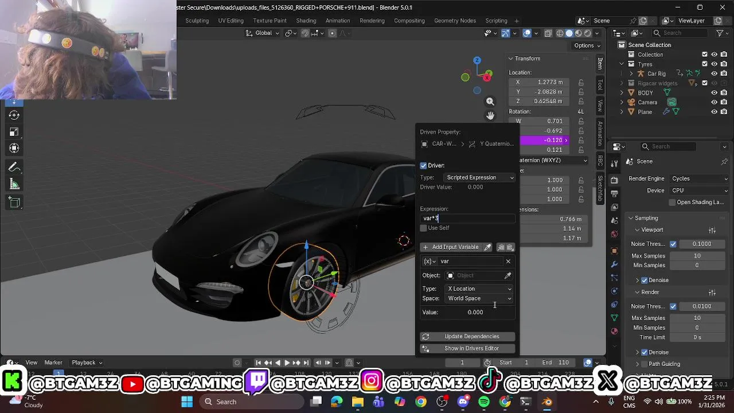
Task: Select the Scale tool in the left toolbar
Action: pyautogui.click(x=14, y=131)
